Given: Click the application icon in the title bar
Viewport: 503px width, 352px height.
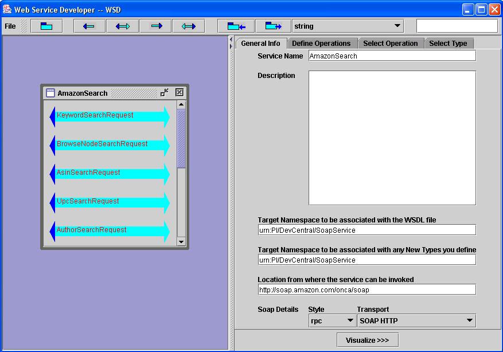Looking at the screenshot, I should (x=7, y=9).
